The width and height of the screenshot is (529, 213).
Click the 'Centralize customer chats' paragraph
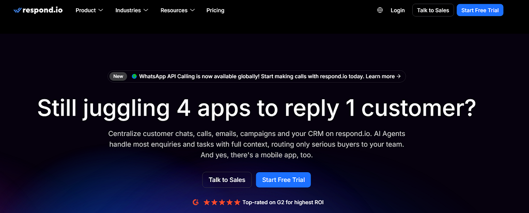tap(256, 144)
